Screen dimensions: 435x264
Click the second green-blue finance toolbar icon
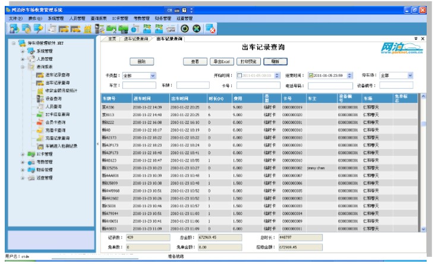pos(159,29)
